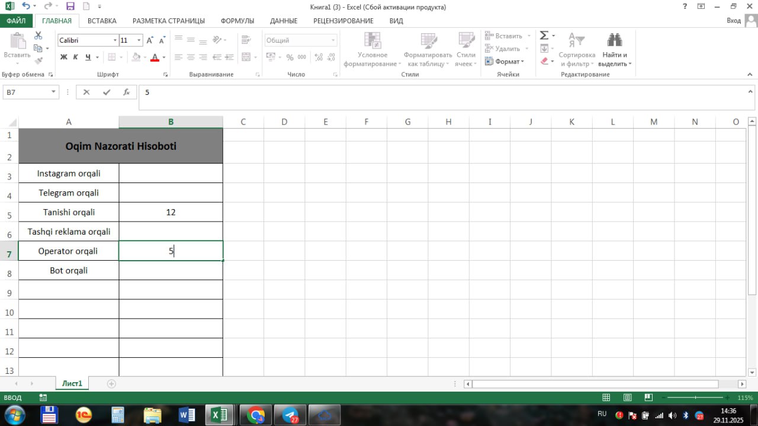Viewport: 758px width, 426px height.
Task: Expand the font size dropdown
Action: click(139, 40)
